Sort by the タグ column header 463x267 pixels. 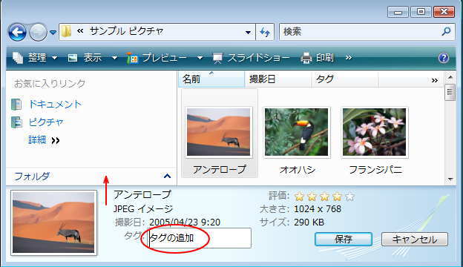coord(345,79)
